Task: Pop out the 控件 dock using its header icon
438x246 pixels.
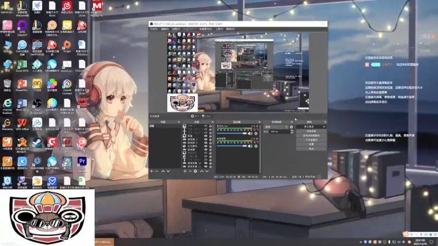Action: [325, 122]
